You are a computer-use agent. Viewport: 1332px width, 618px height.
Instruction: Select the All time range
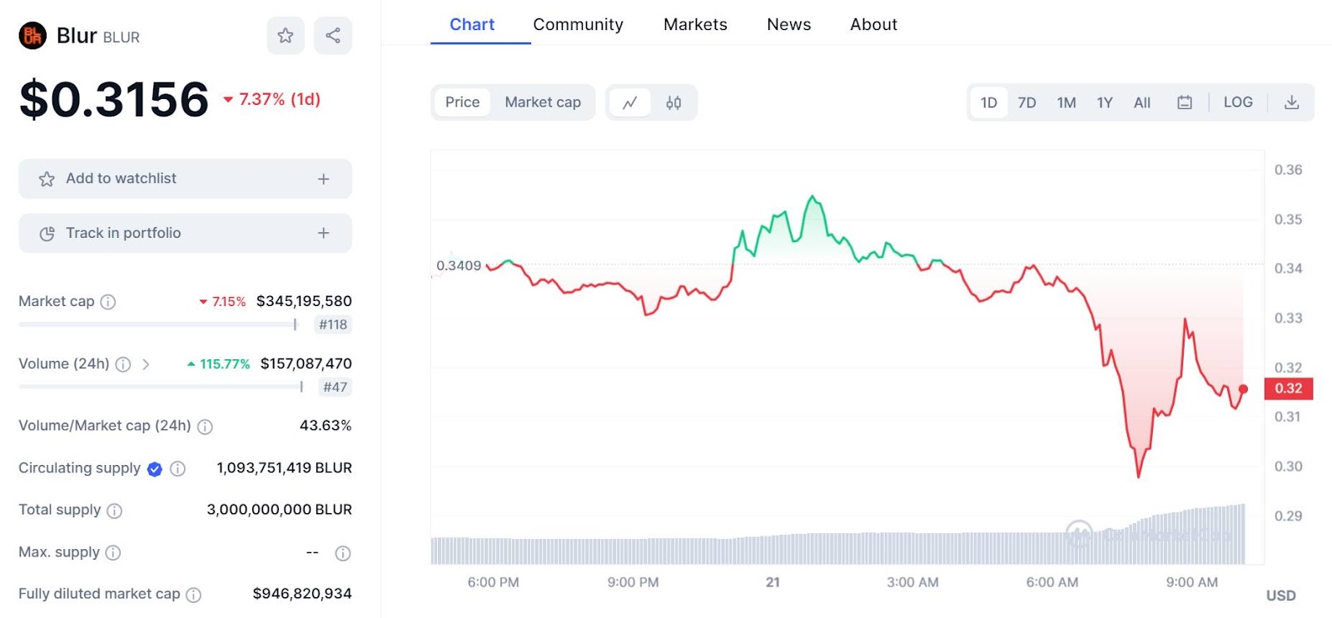[1142, 102]
